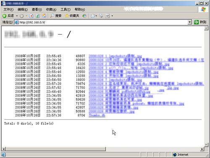Refresh the current page
Screen dimensions: 210x158
click(37, 16)
